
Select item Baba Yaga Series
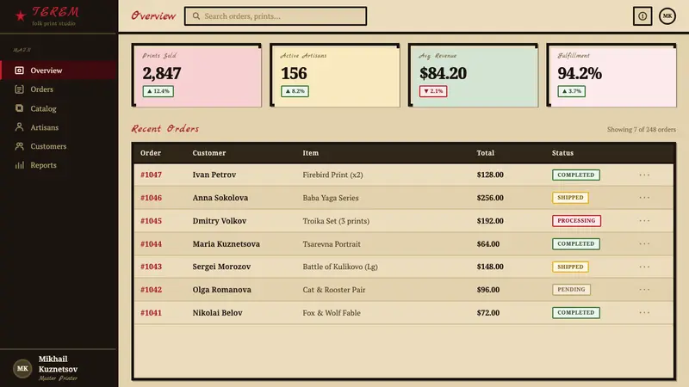[331, 198]
